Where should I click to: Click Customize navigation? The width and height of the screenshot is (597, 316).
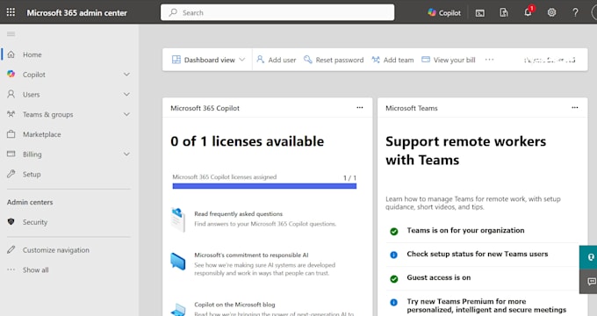56,250
